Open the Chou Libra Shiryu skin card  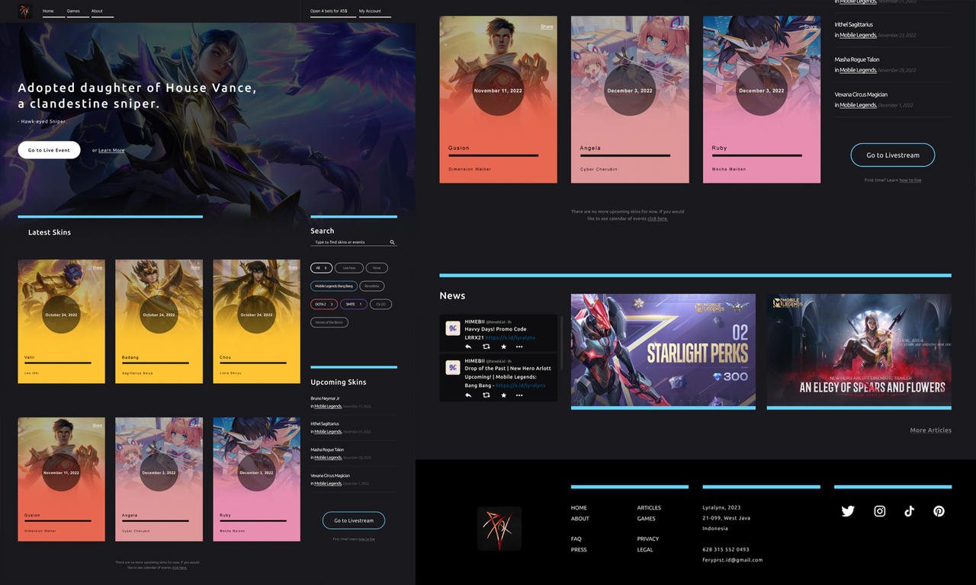(x=257, y=321)
